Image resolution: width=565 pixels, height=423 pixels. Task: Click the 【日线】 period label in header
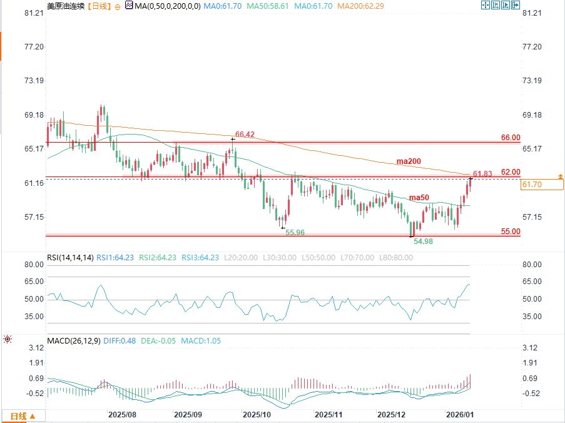(x=99, y=6)
